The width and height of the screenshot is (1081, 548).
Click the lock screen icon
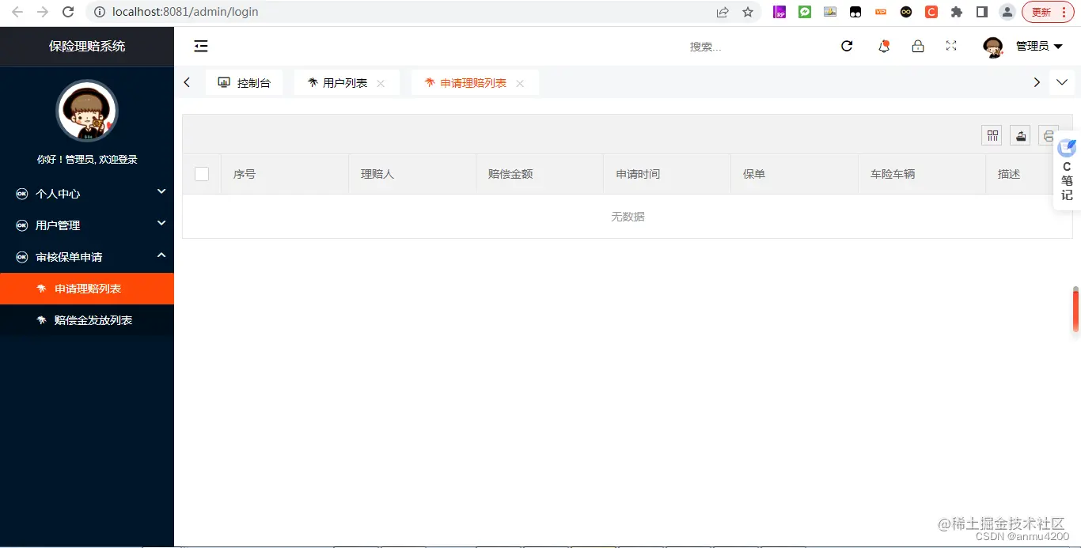click(x=918, y=46)
